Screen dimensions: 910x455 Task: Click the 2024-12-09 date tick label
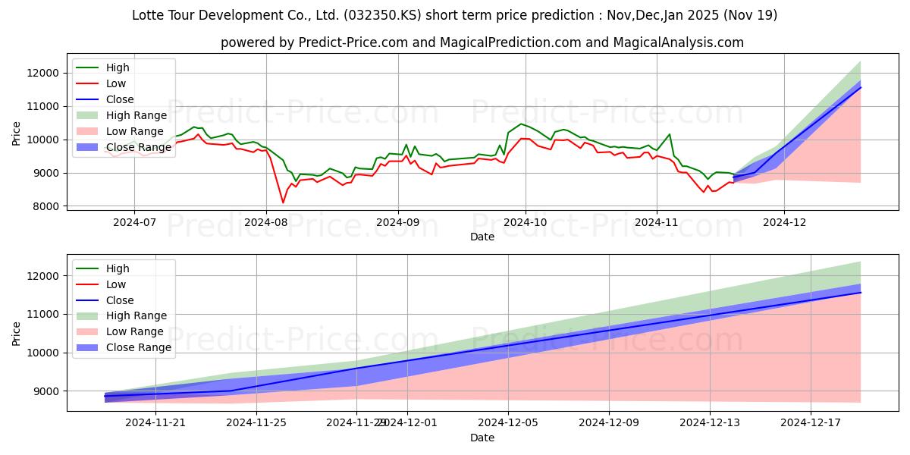pos(609,422)
